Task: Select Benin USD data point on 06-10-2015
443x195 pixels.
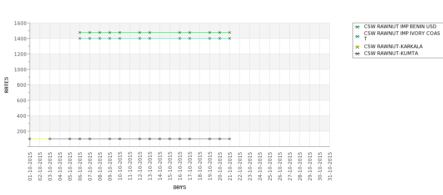Action: [x=80, y=33]
